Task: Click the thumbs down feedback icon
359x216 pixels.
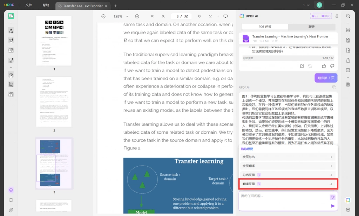Action: pos(332,66)
